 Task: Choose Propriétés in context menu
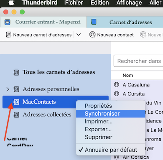click(x=111, y=106)
